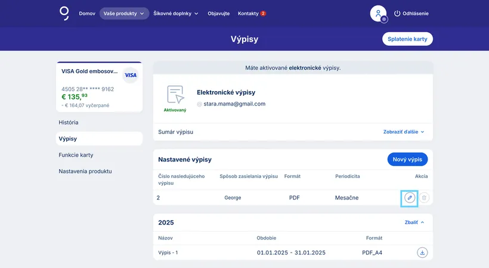Click the Nový výpis button

pos(407,159)
